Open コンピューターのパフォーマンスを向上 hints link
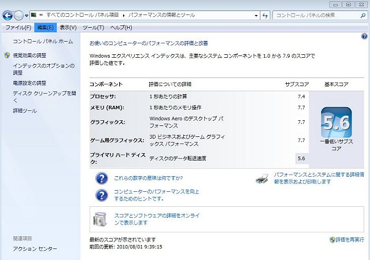This screenshot has height=260, width=370. tap(157, 195)
